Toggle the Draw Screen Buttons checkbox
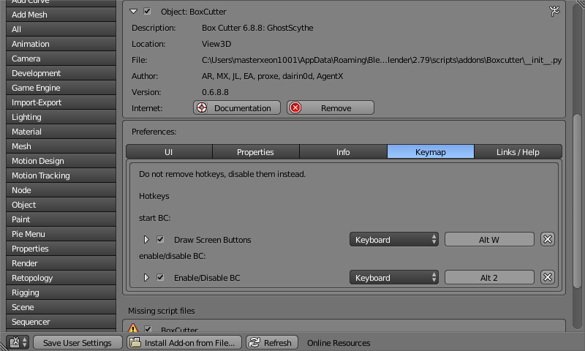 click(160, 240)
